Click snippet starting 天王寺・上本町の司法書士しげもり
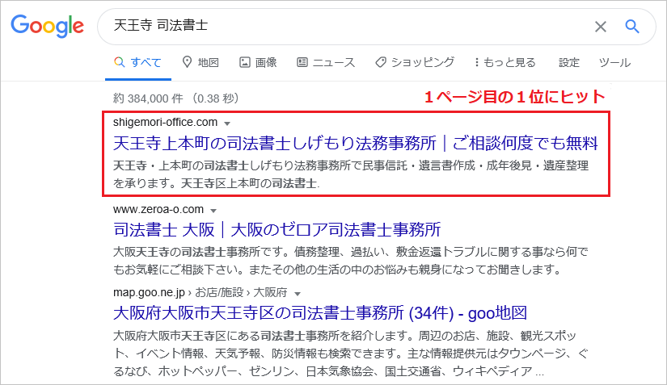The height and width of the screenshot is (385, 667). click(x=351, y=174)
